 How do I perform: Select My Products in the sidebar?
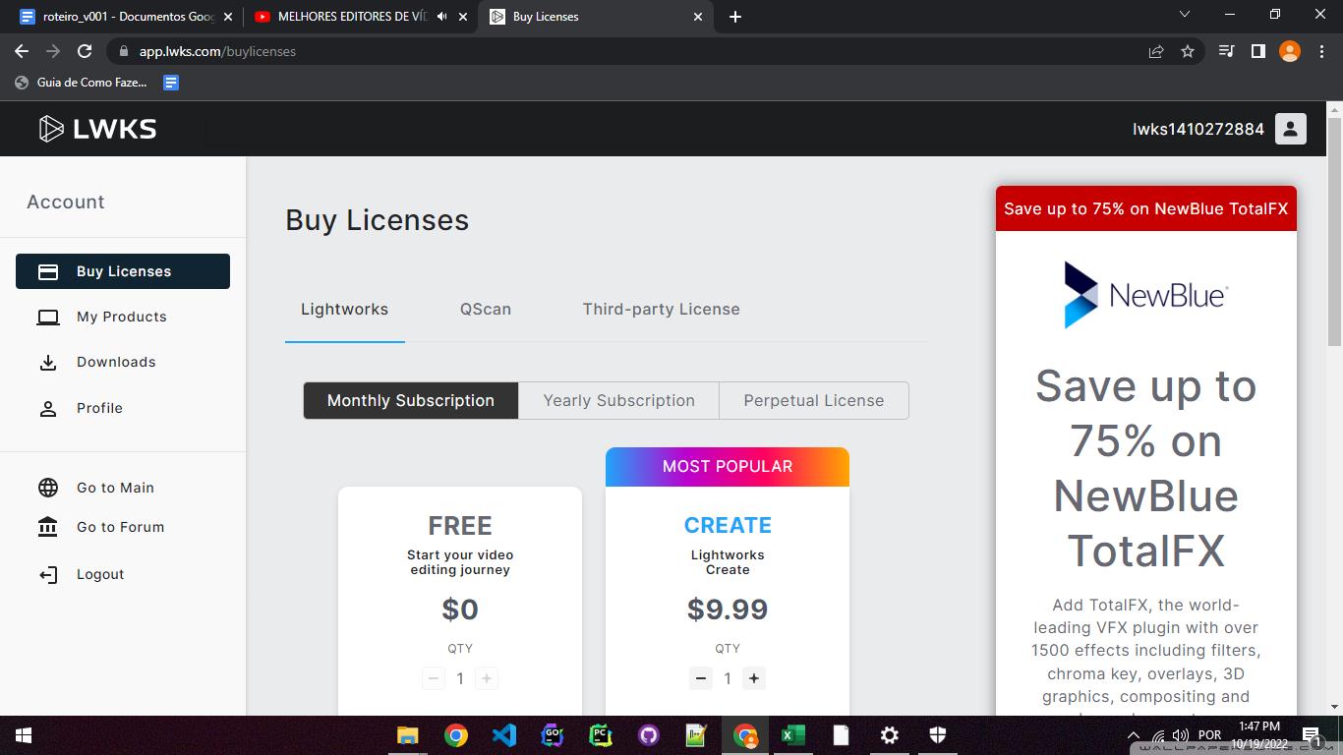[x=121, y=317]
